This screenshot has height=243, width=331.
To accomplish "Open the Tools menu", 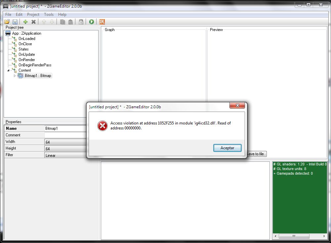I will point(49,14).
